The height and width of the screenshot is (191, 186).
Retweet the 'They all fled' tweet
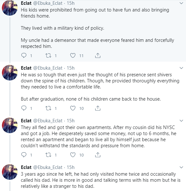[48, 155]
